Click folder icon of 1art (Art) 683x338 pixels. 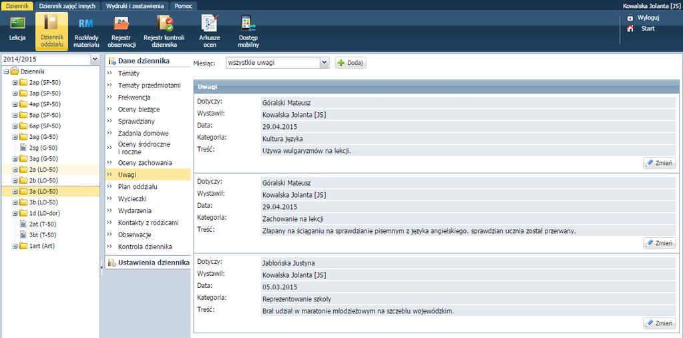[x=23, y=246]
